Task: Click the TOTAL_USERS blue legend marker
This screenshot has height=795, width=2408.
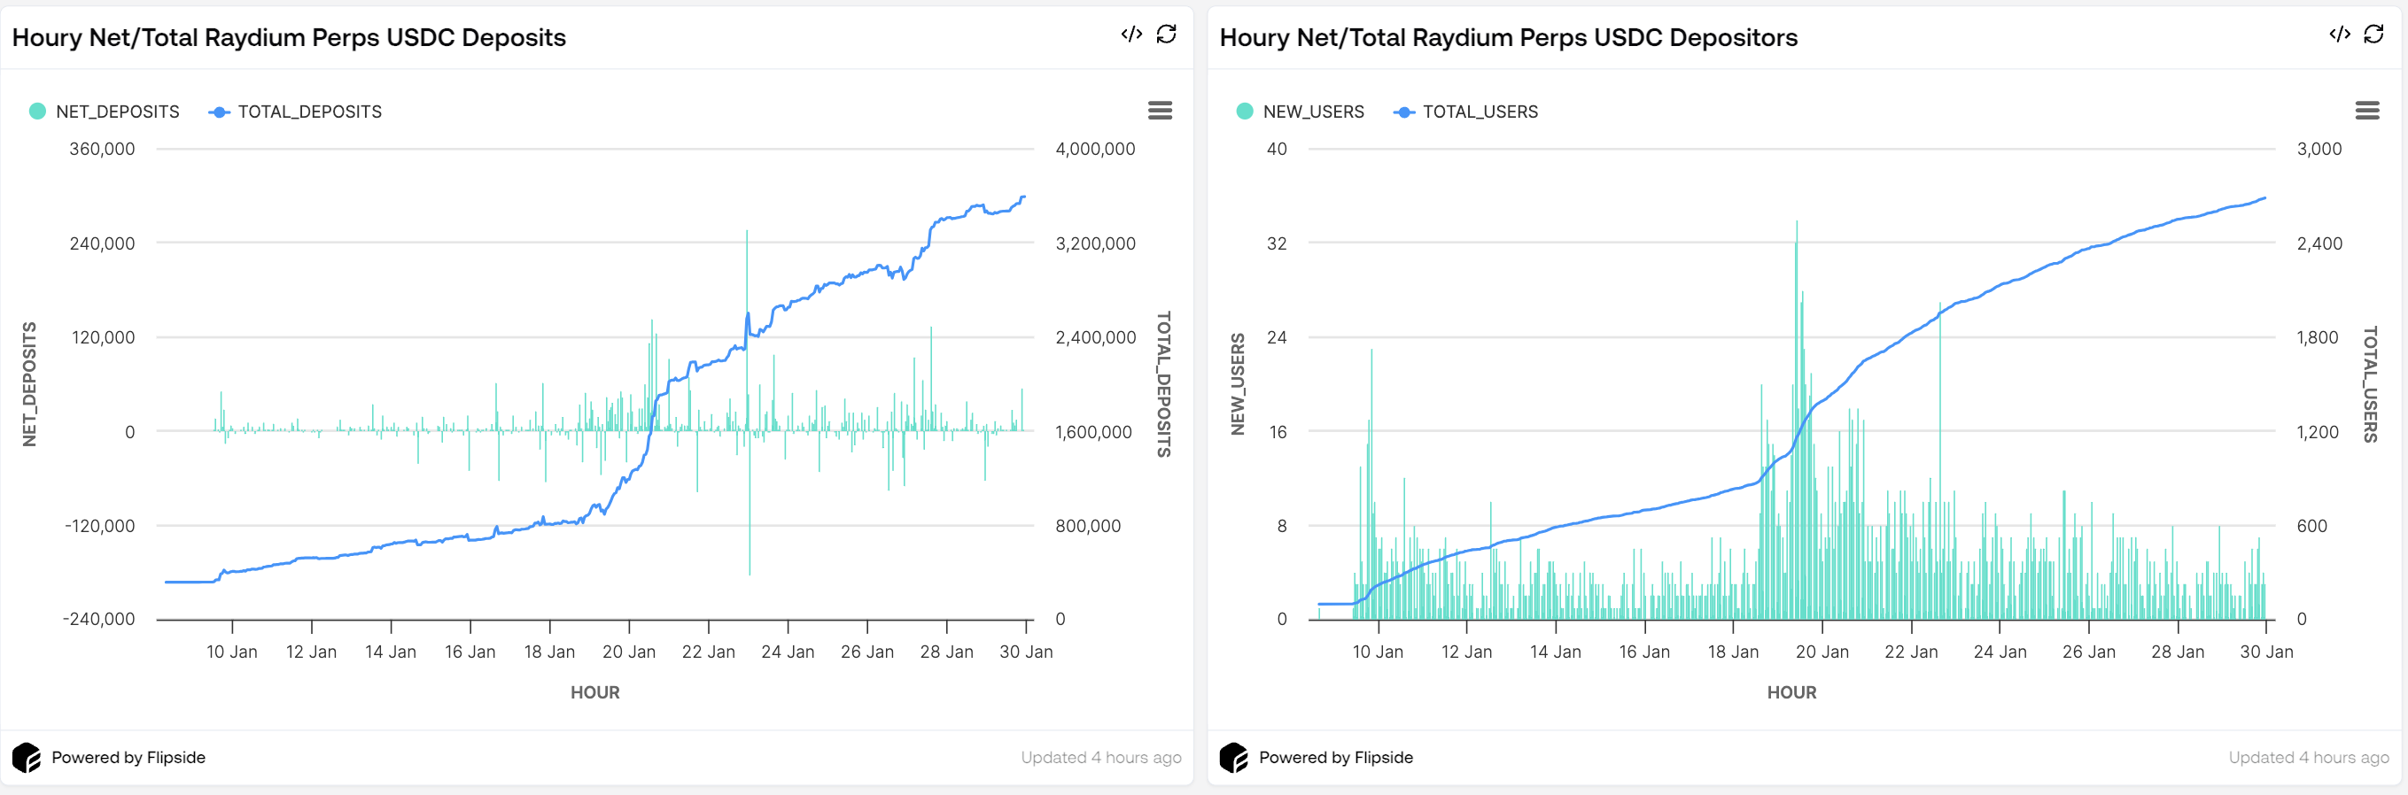Action: (x=1403, y=112)
